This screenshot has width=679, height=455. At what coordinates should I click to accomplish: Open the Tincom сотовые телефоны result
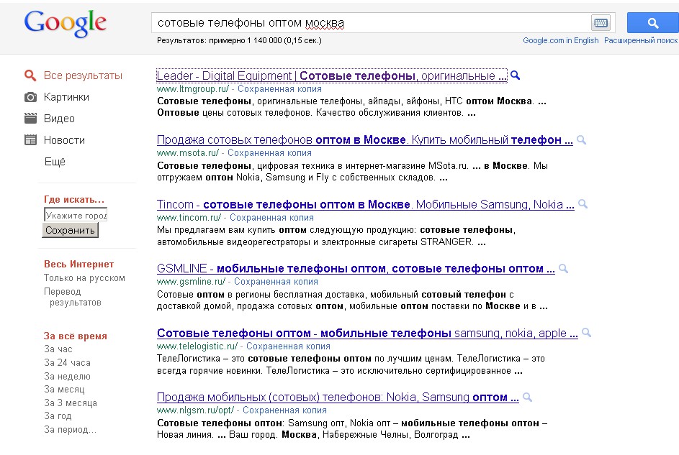coord(366,204)
